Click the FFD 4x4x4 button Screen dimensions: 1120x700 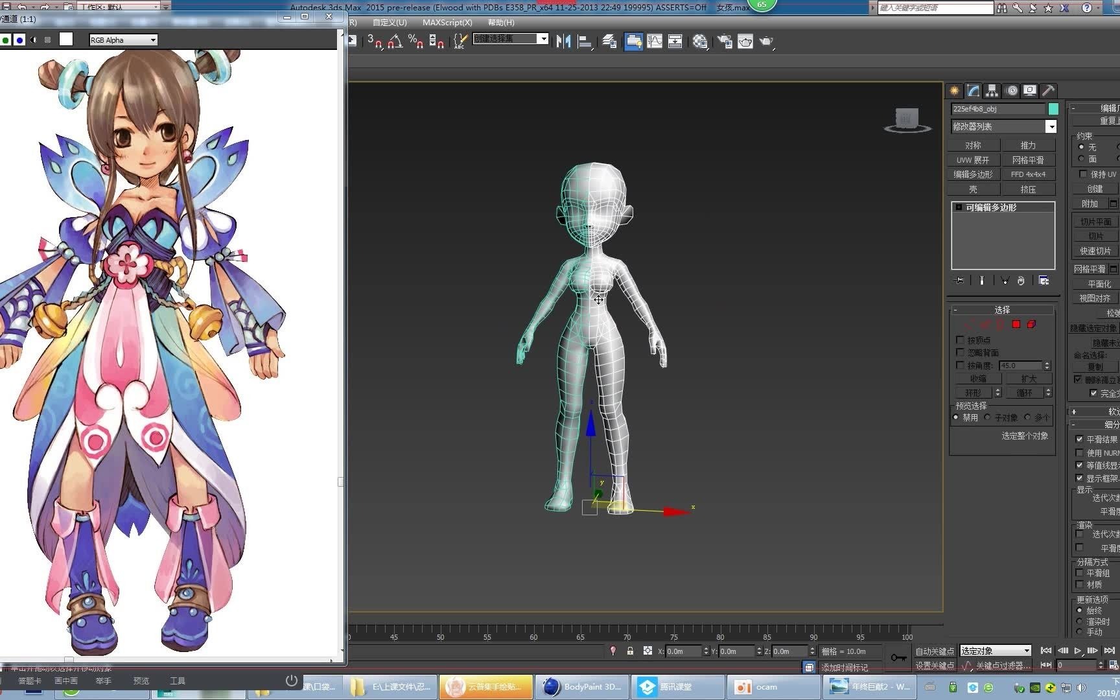(x=1028, y=174)
